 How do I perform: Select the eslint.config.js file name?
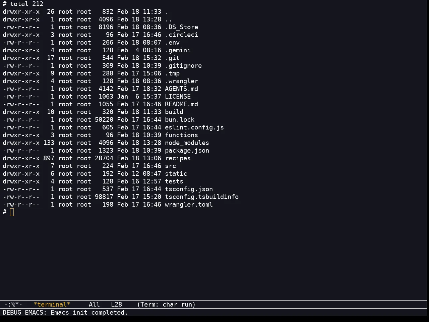(194, 127)
